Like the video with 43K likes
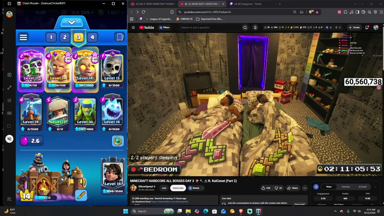Screen dimensions: 384x216 tap(266, 188)
